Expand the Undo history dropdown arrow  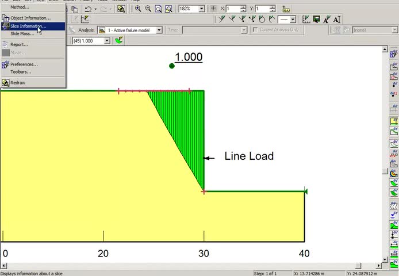pos(95,9)
